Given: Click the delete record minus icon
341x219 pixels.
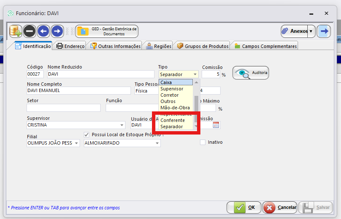Looking at the screenshot, I should [29, 31].
